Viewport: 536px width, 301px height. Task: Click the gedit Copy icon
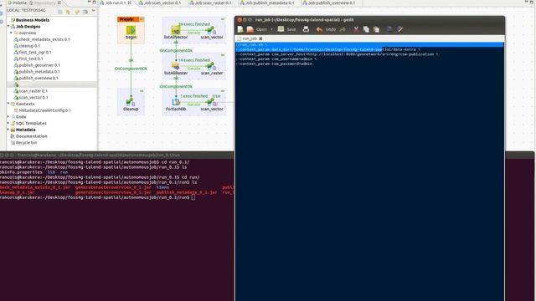coord(366,30)
